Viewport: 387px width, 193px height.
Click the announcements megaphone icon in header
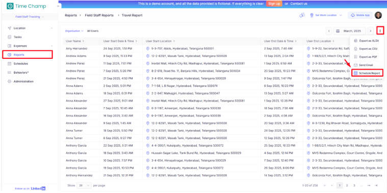pyautogui.click(x=302, y=15)
